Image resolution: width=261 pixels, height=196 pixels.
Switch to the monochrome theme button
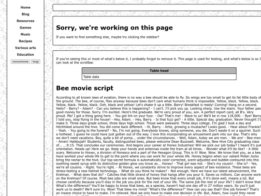(20, 61)
